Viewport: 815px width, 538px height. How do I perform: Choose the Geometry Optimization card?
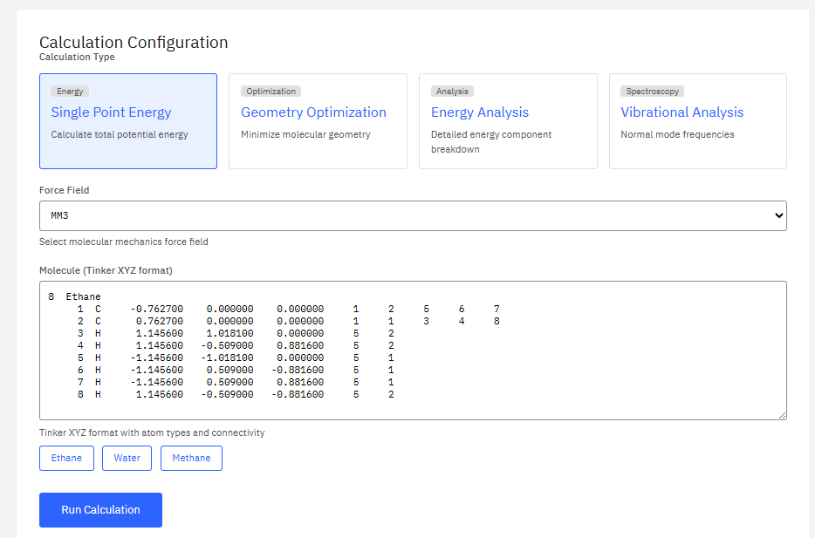[x=318, y=120]
